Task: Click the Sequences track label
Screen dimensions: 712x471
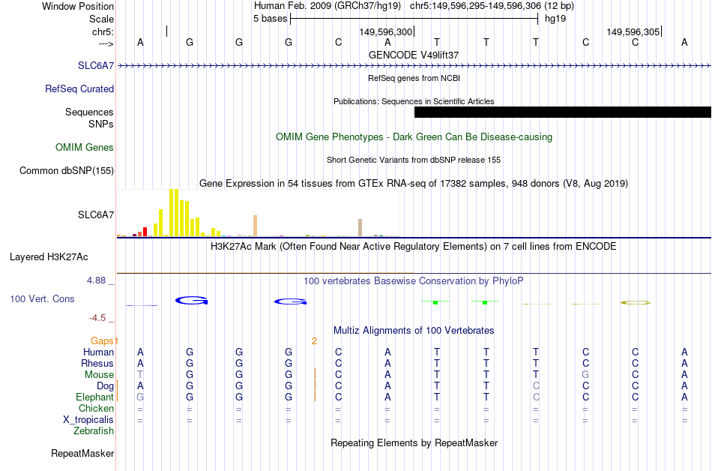Action: (89, 112)
